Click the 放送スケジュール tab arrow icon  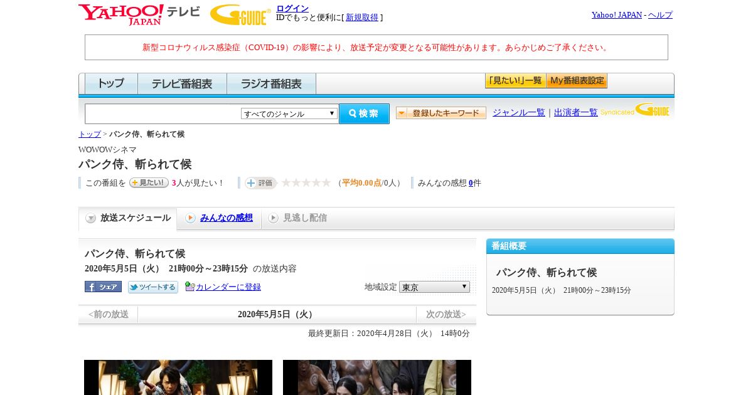(90, 218)
